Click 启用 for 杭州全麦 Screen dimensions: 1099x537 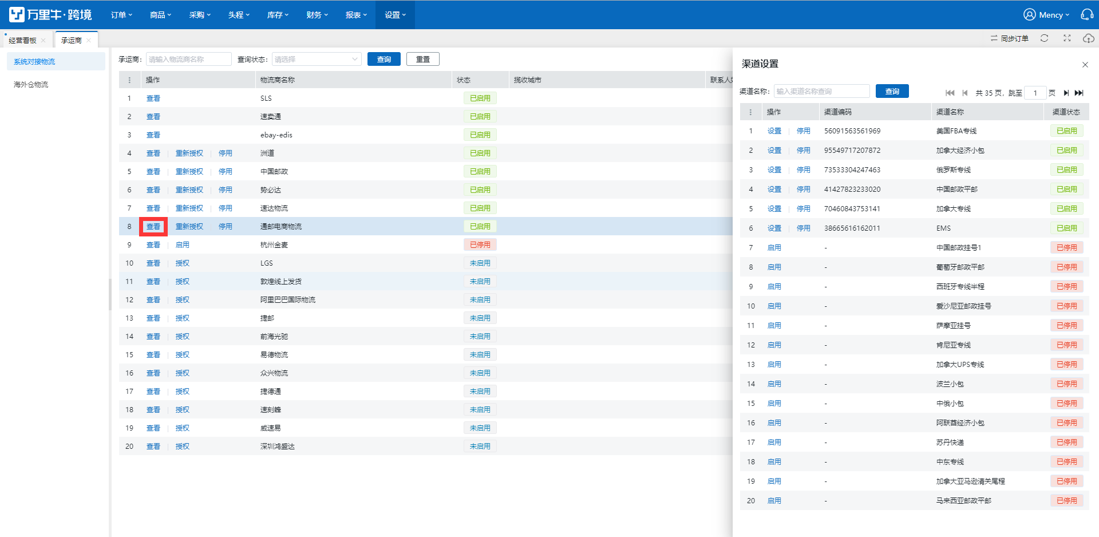coord(183,245)
